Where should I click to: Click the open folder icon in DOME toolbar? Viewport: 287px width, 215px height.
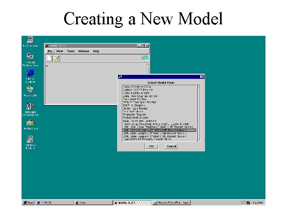coord(57,58)
